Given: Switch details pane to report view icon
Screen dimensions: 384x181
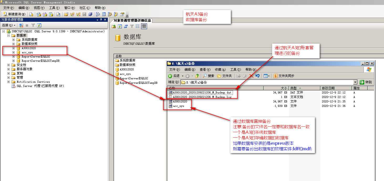Looking at the screenshot, I should 144,26.
